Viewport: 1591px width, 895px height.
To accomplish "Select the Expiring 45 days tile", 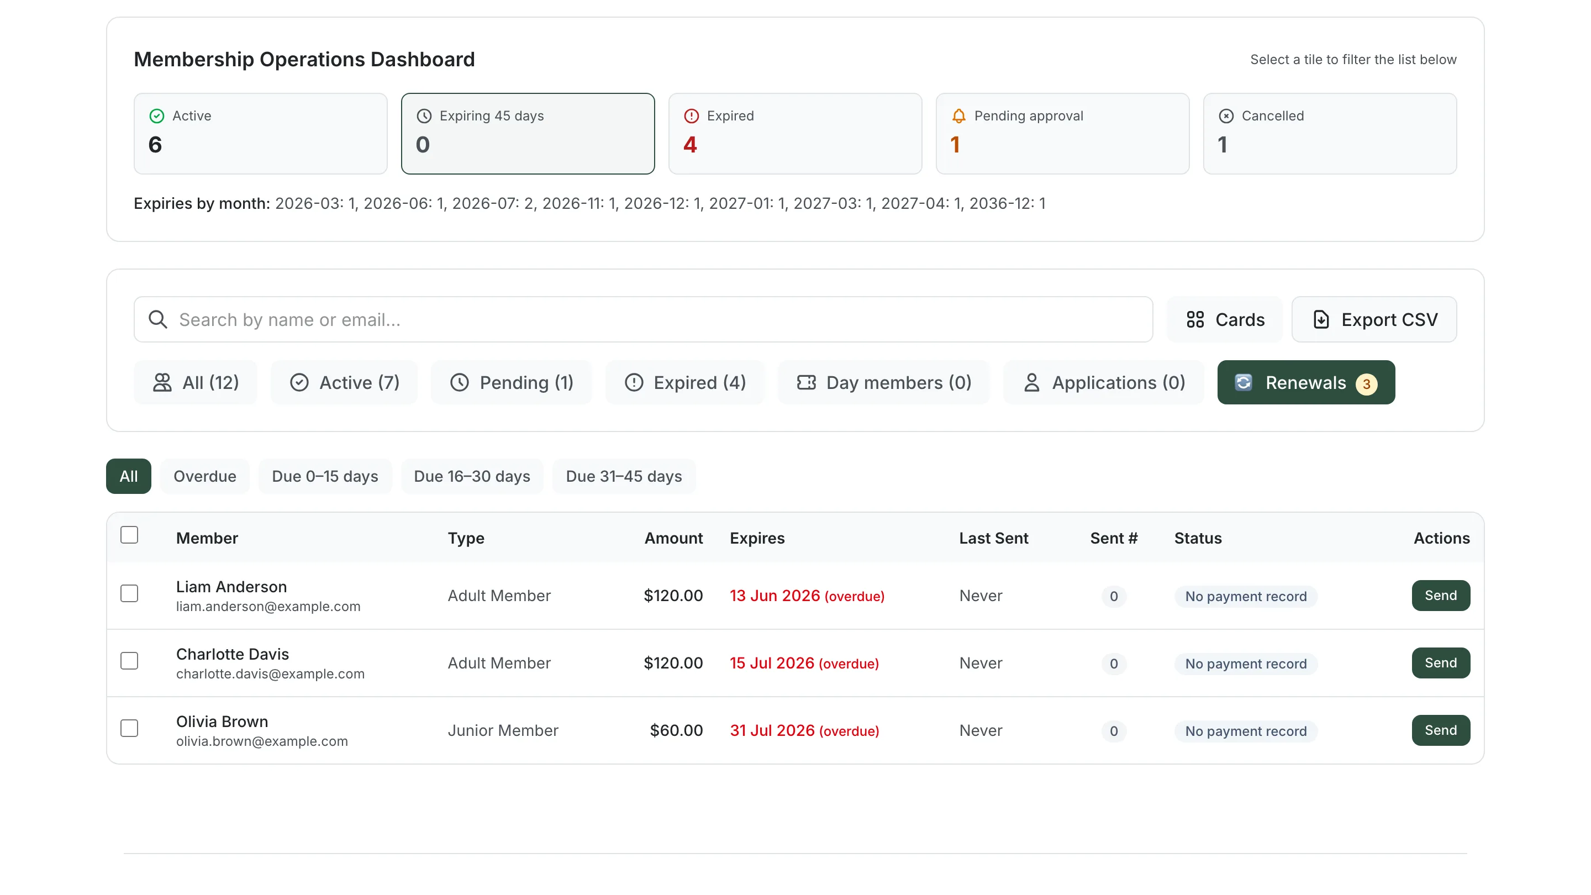I will (x=528, y=133).
